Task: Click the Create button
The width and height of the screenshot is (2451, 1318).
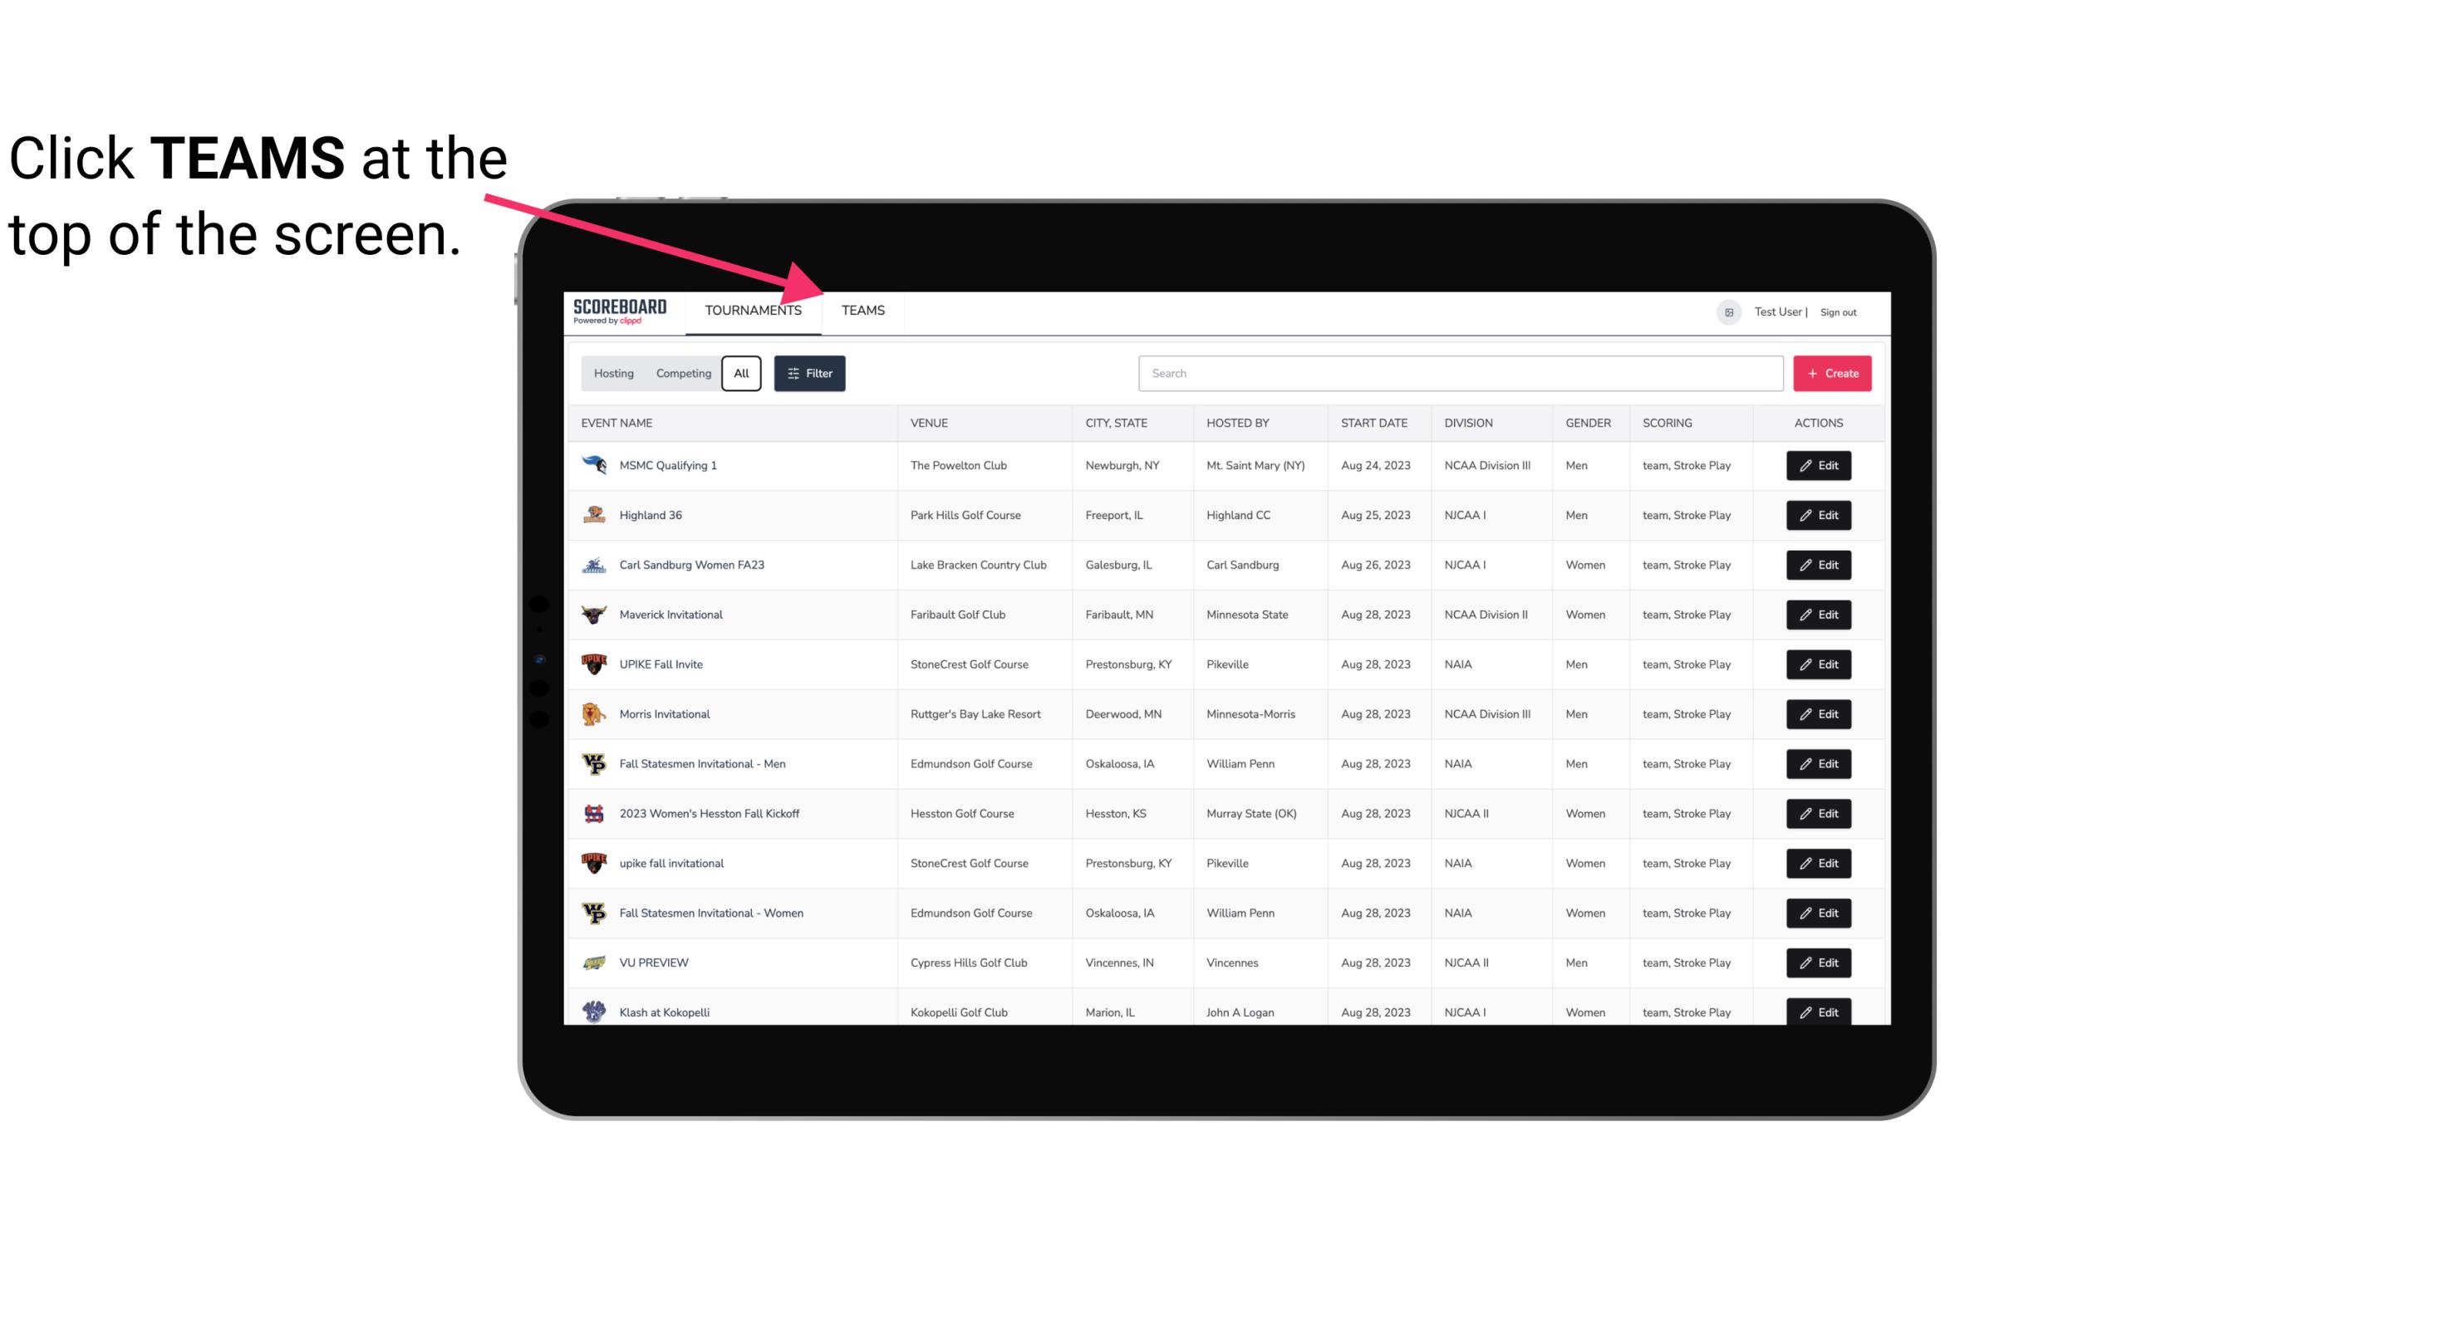Action: pos(1833,372)
